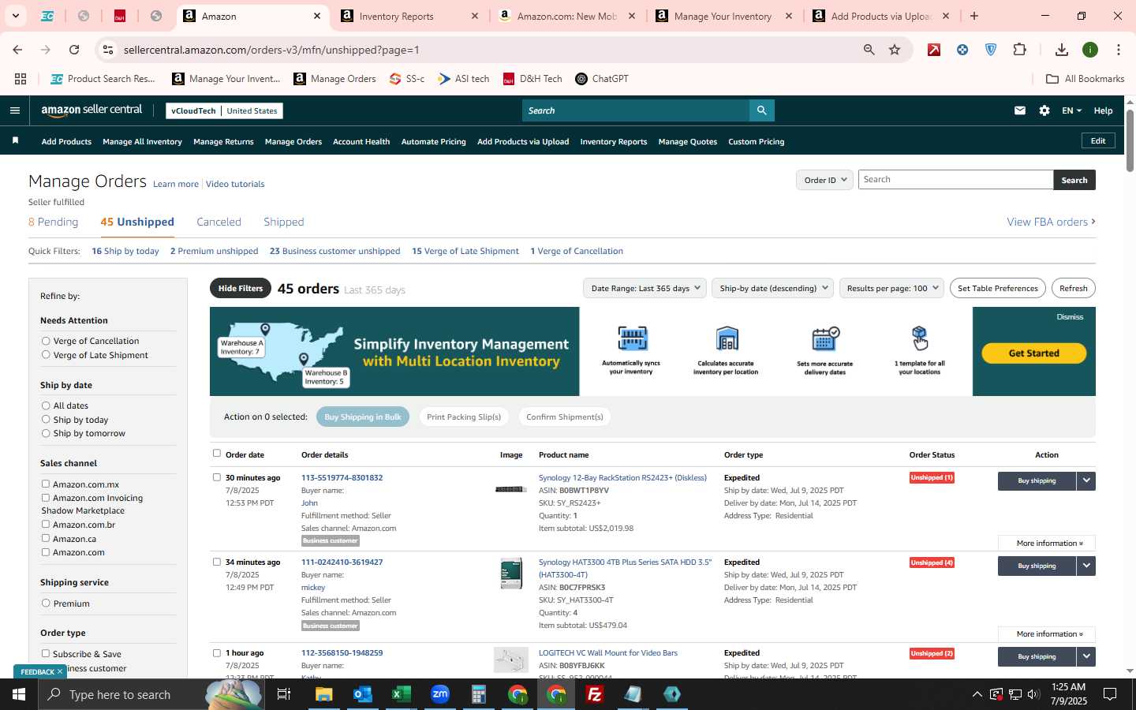This screenshot has height=710, width=1136.
Task: Switch to the Shipped orders tab
Action: [284, 222]
